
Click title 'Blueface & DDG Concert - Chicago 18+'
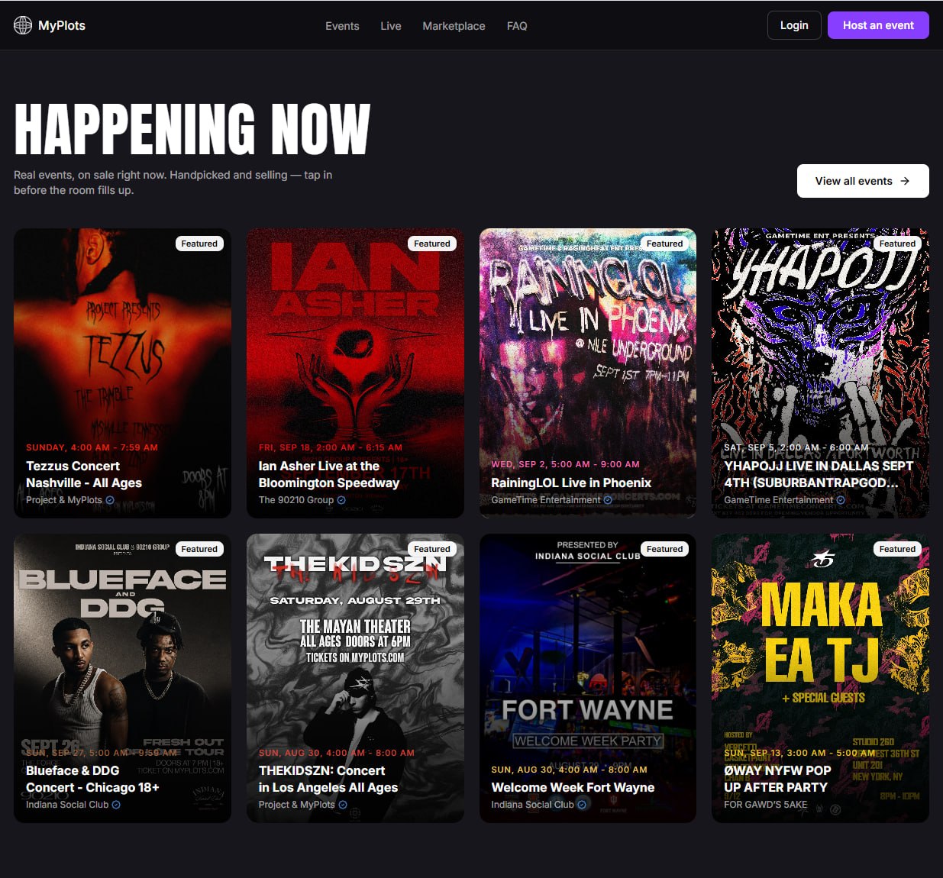tap(92, 779)
